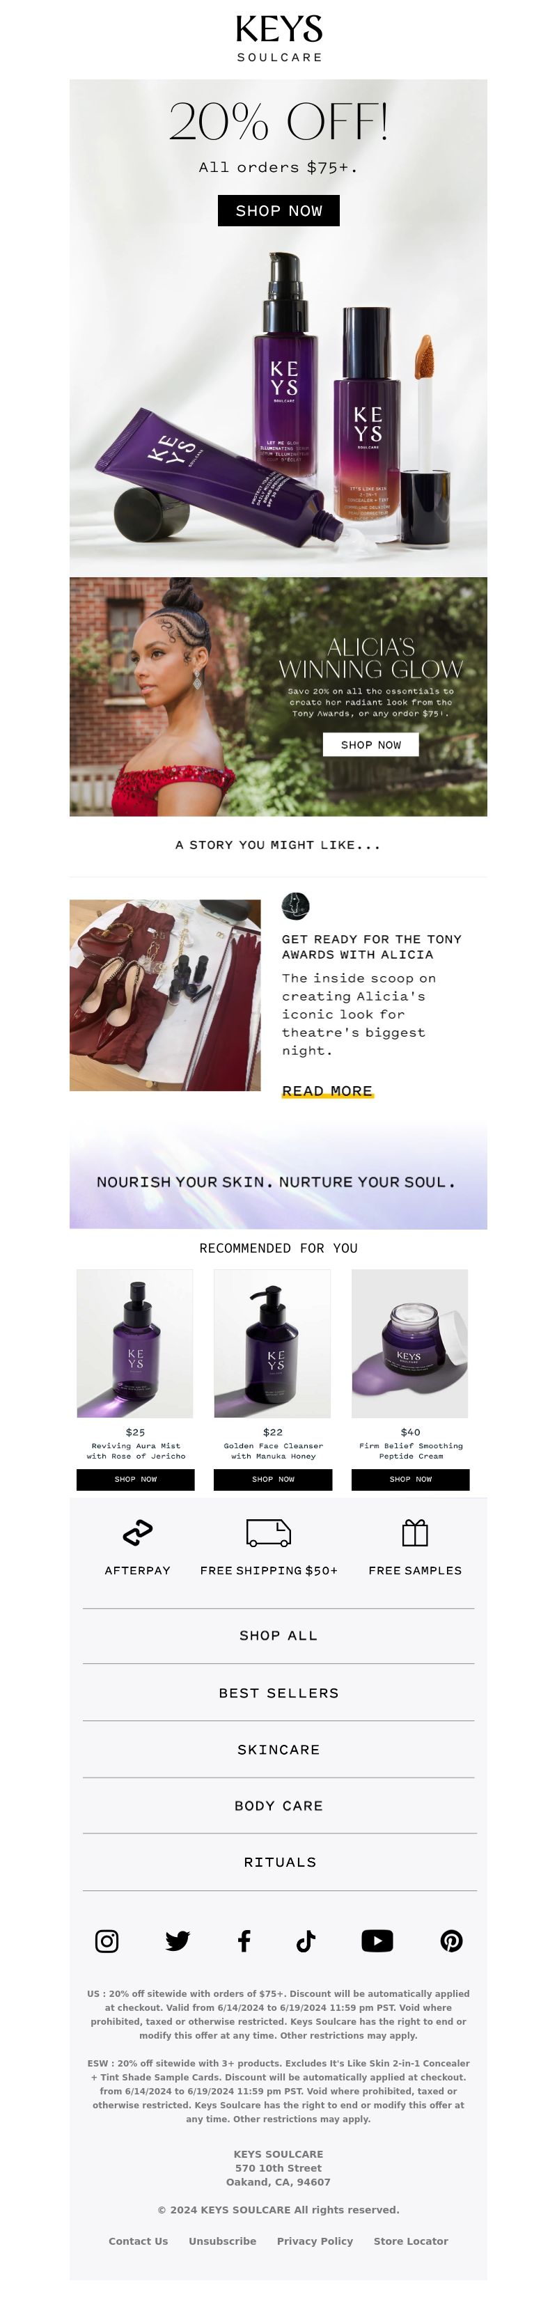Click the Afterpay arrows icon
557x2297 pixels.
137,1532
